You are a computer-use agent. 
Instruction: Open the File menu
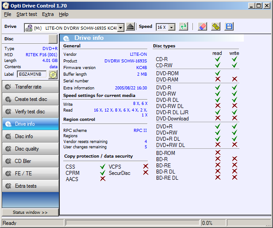8,14
